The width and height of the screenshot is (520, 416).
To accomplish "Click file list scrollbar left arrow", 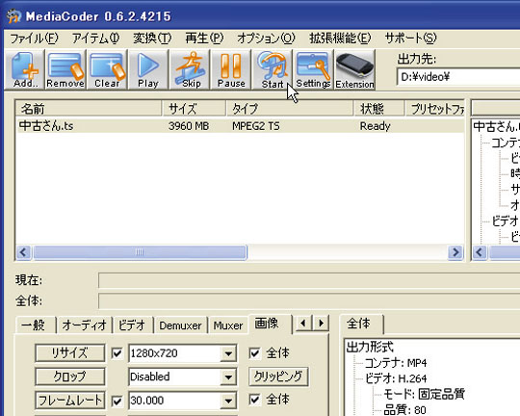I will pyautogui.click(x=23, y=253).
